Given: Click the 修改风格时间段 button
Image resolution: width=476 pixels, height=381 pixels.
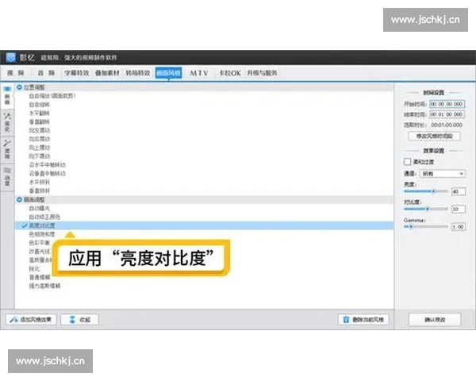Looking at the screenshot, I should pyautogui.click(x=435, y=136).
